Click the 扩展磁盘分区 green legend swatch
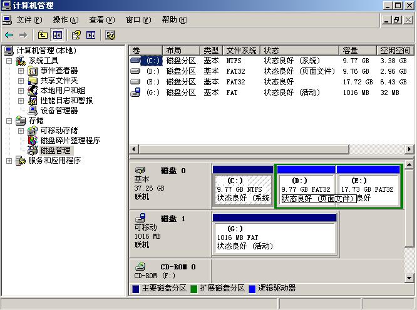 coord(194,289)
